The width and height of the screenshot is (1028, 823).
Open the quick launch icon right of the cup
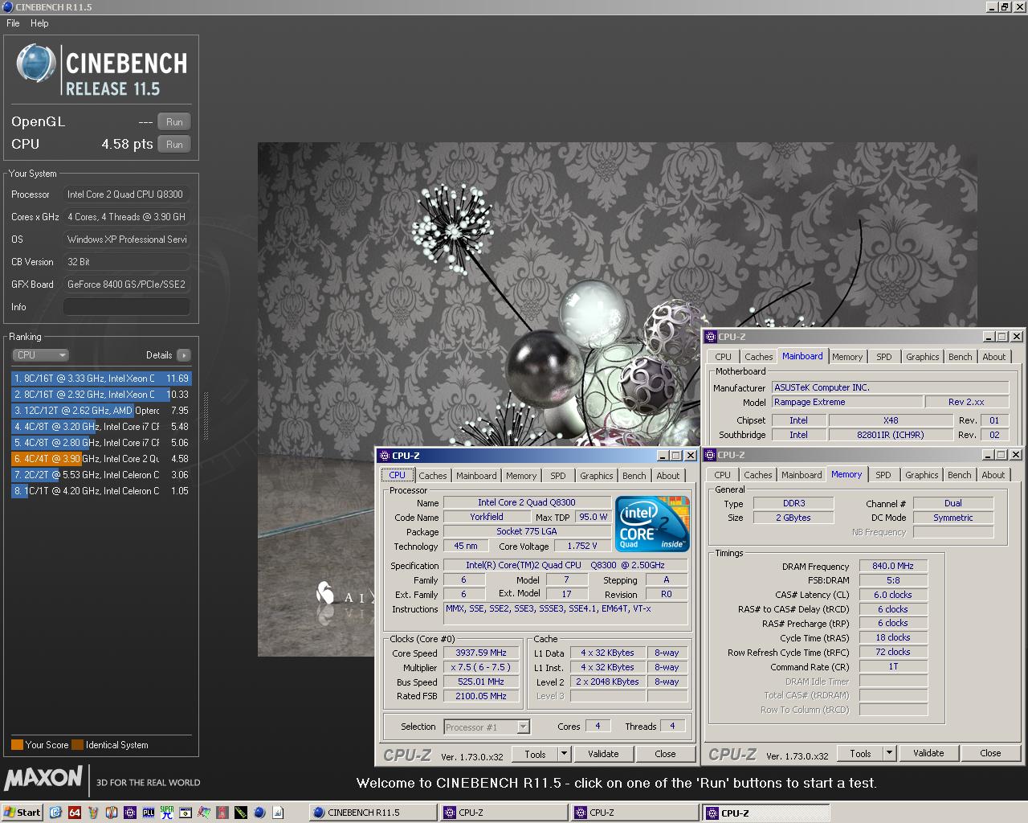click(x=112, y=813)
